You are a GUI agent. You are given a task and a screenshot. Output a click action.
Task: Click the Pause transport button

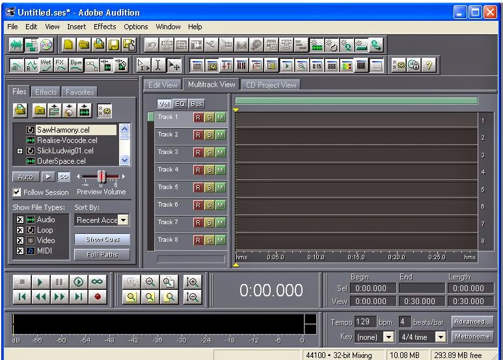[x=59, y=282]
